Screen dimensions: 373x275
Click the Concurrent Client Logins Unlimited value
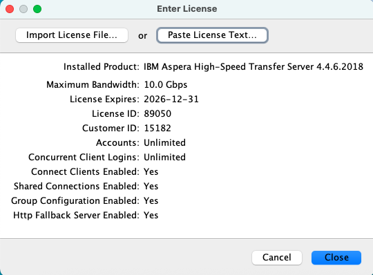(x=164, y=158)
